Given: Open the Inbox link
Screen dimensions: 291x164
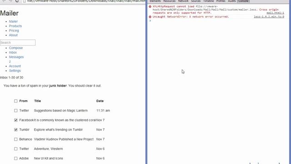Looking at the screenshot, I should point(13,52).
